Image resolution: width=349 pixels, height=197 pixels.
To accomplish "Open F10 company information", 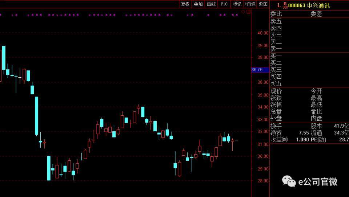I will point(224,4).
